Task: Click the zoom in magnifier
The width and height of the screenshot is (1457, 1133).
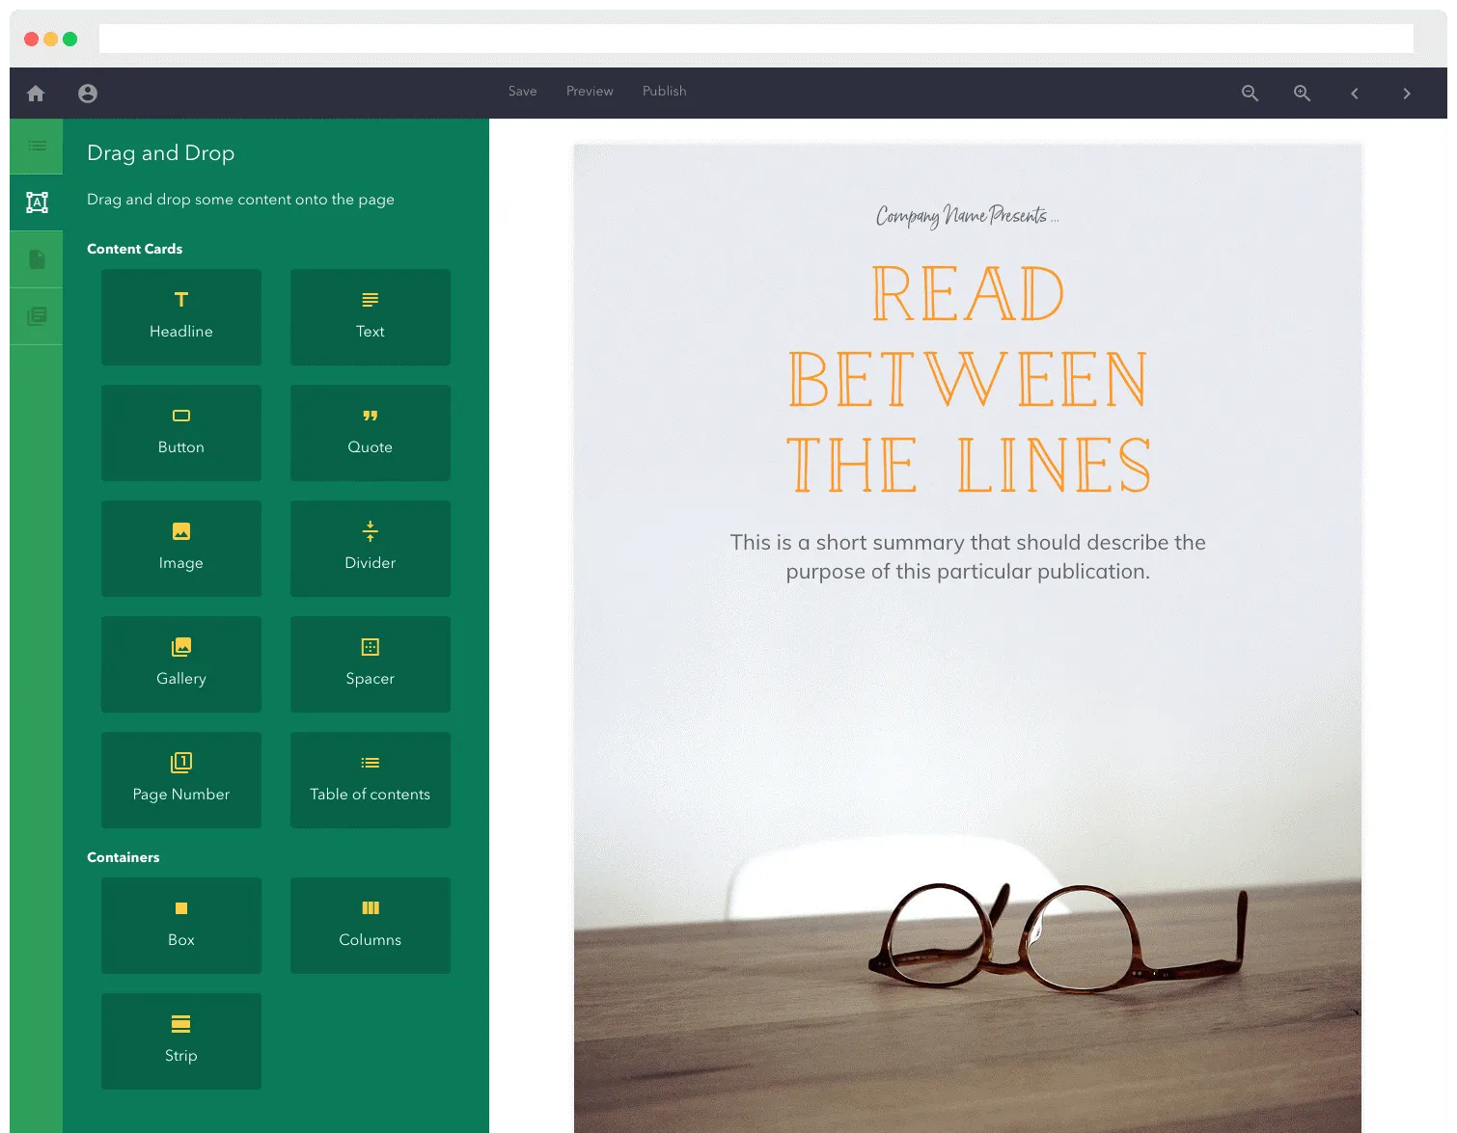Action: pos(1302,94)
